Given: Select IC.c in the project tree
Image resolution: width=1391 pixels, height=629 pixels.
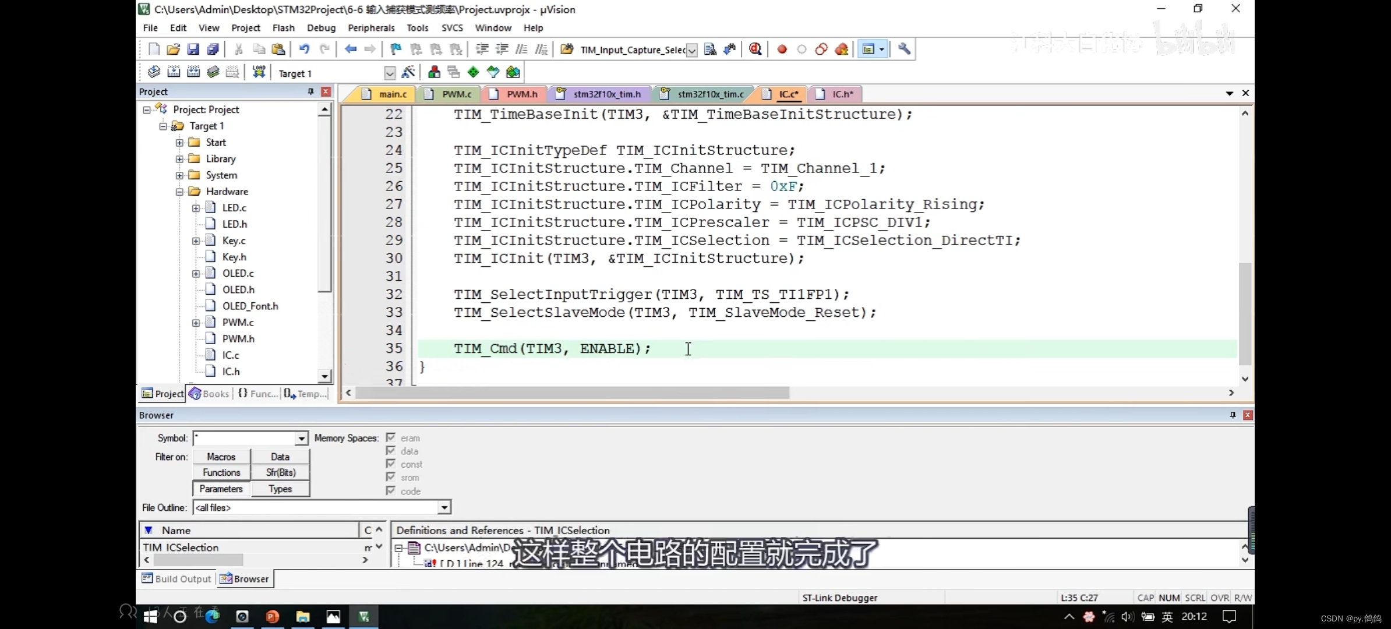Looking at the screenshot, I should [x=231, y=355].
